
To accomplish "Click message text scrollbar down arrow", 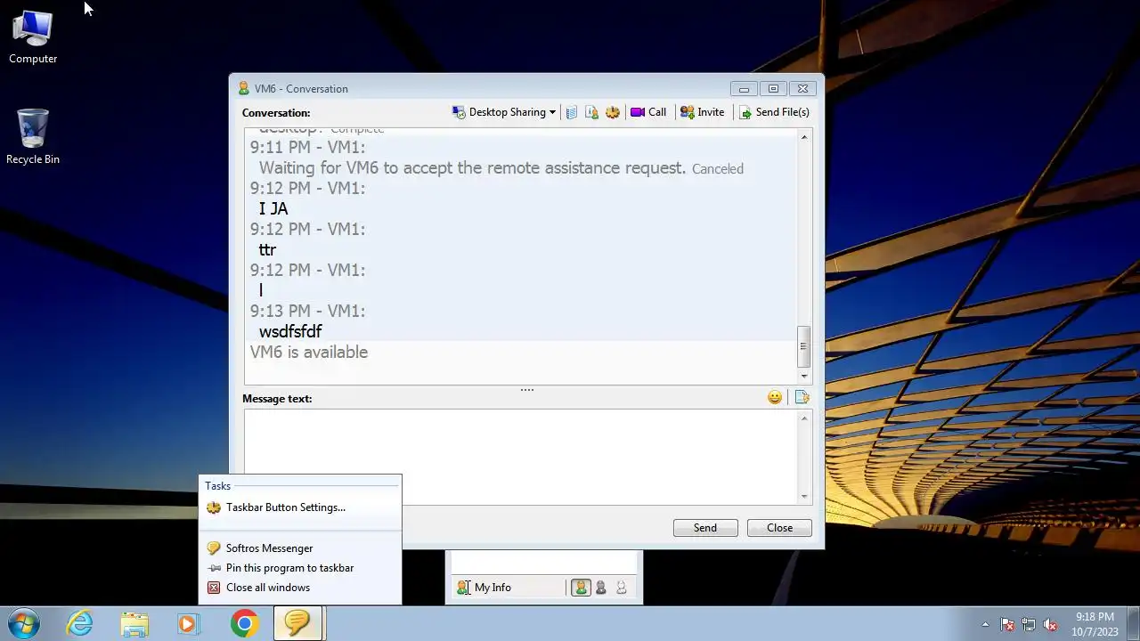I will [x=804, y=496].
